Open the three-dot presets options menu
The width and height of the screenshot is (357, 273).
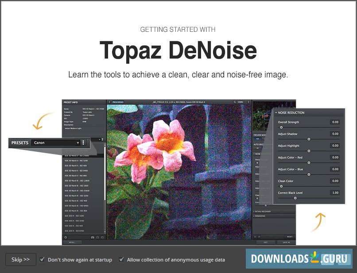click(x=83, y=142)
